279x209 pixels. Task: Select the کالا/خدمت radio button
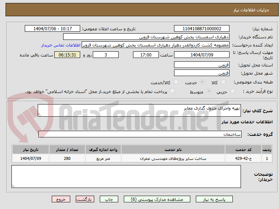pos(176,82)
